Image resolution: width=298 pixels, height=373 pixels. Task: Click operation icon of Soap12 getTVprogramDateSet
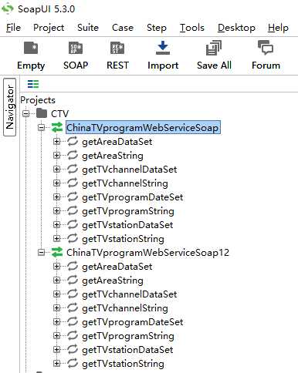coord(73,321)
